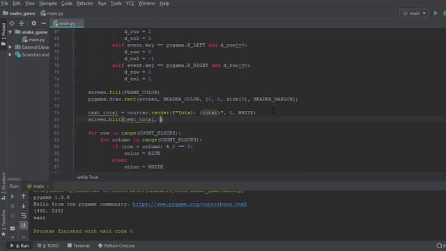
Task: Open the Structure side tool window tab
Action: 3,185
